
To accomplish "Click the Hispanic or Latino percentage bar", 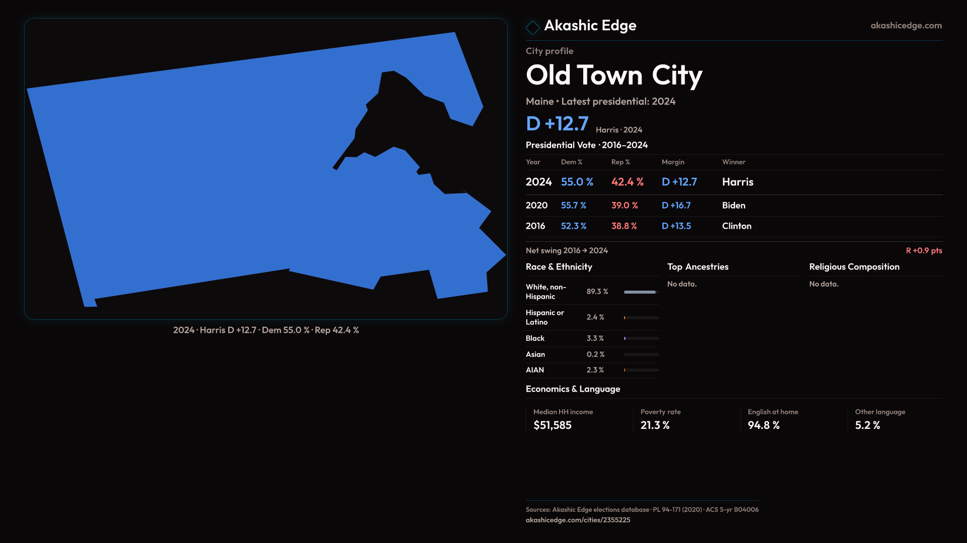I will coord(641,318).
